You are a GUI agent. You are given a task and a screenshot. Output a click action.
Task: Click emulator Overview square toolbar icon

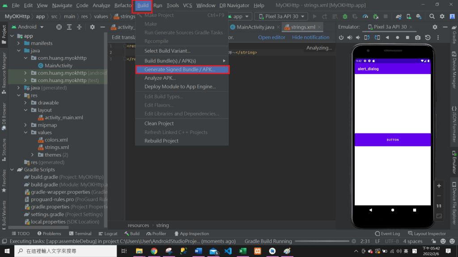pos(407,37)
